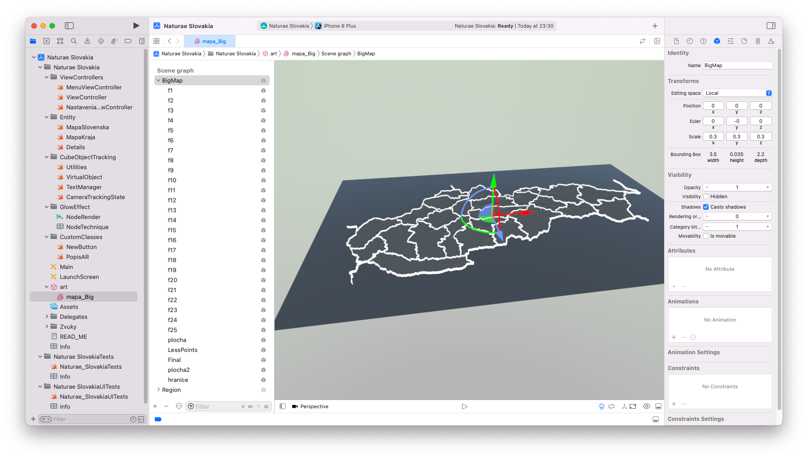Check the Is movable checkbox
Viewport: 808px width, 459px height.
click(x=706, y=236)
